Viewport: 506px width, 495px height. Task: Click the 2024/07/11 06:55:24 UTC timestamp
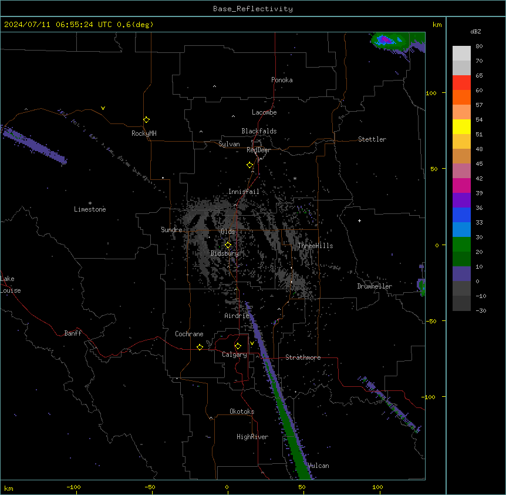[79, 25]
